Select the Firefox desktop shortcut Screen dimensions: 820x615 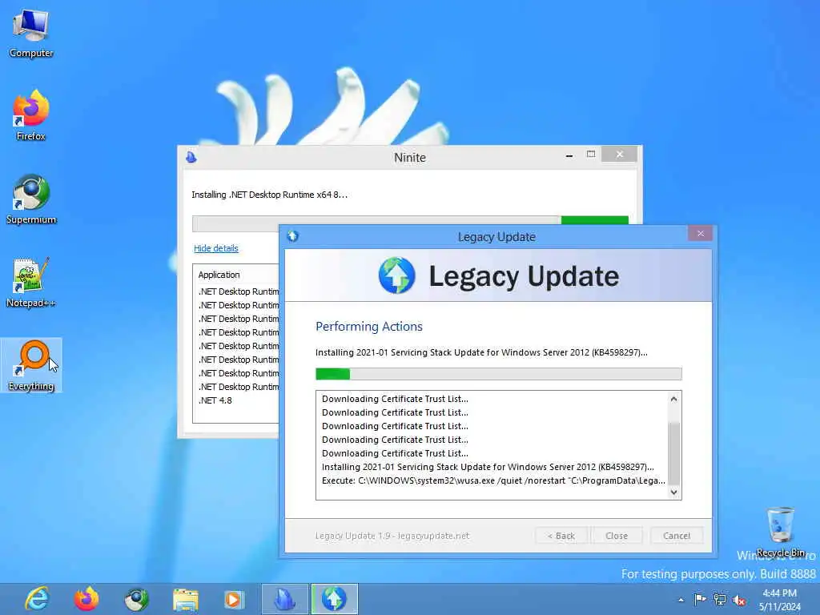31,116
